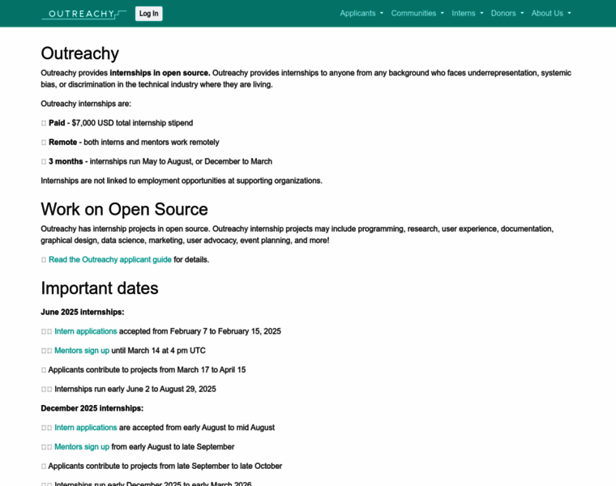Click the emoji icon before 3 months

[44, 162]
